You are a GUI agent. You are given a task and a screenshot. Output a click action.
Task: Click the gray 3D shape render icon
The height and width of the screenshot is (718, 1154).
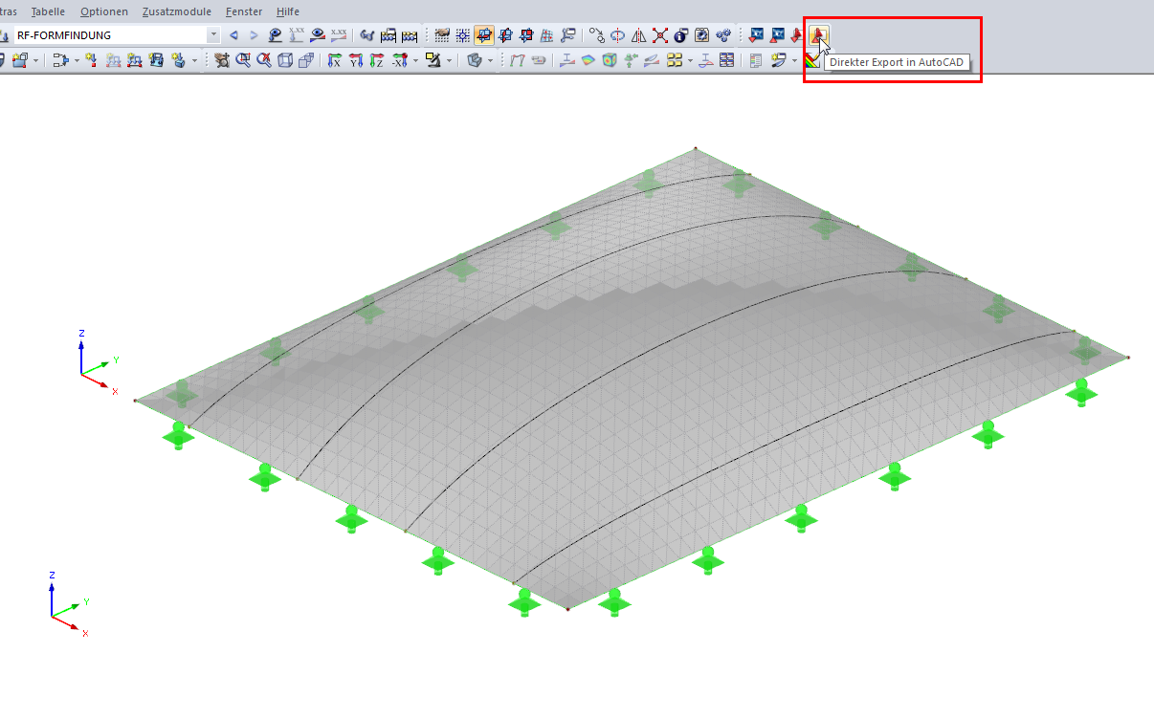[476, 60]
